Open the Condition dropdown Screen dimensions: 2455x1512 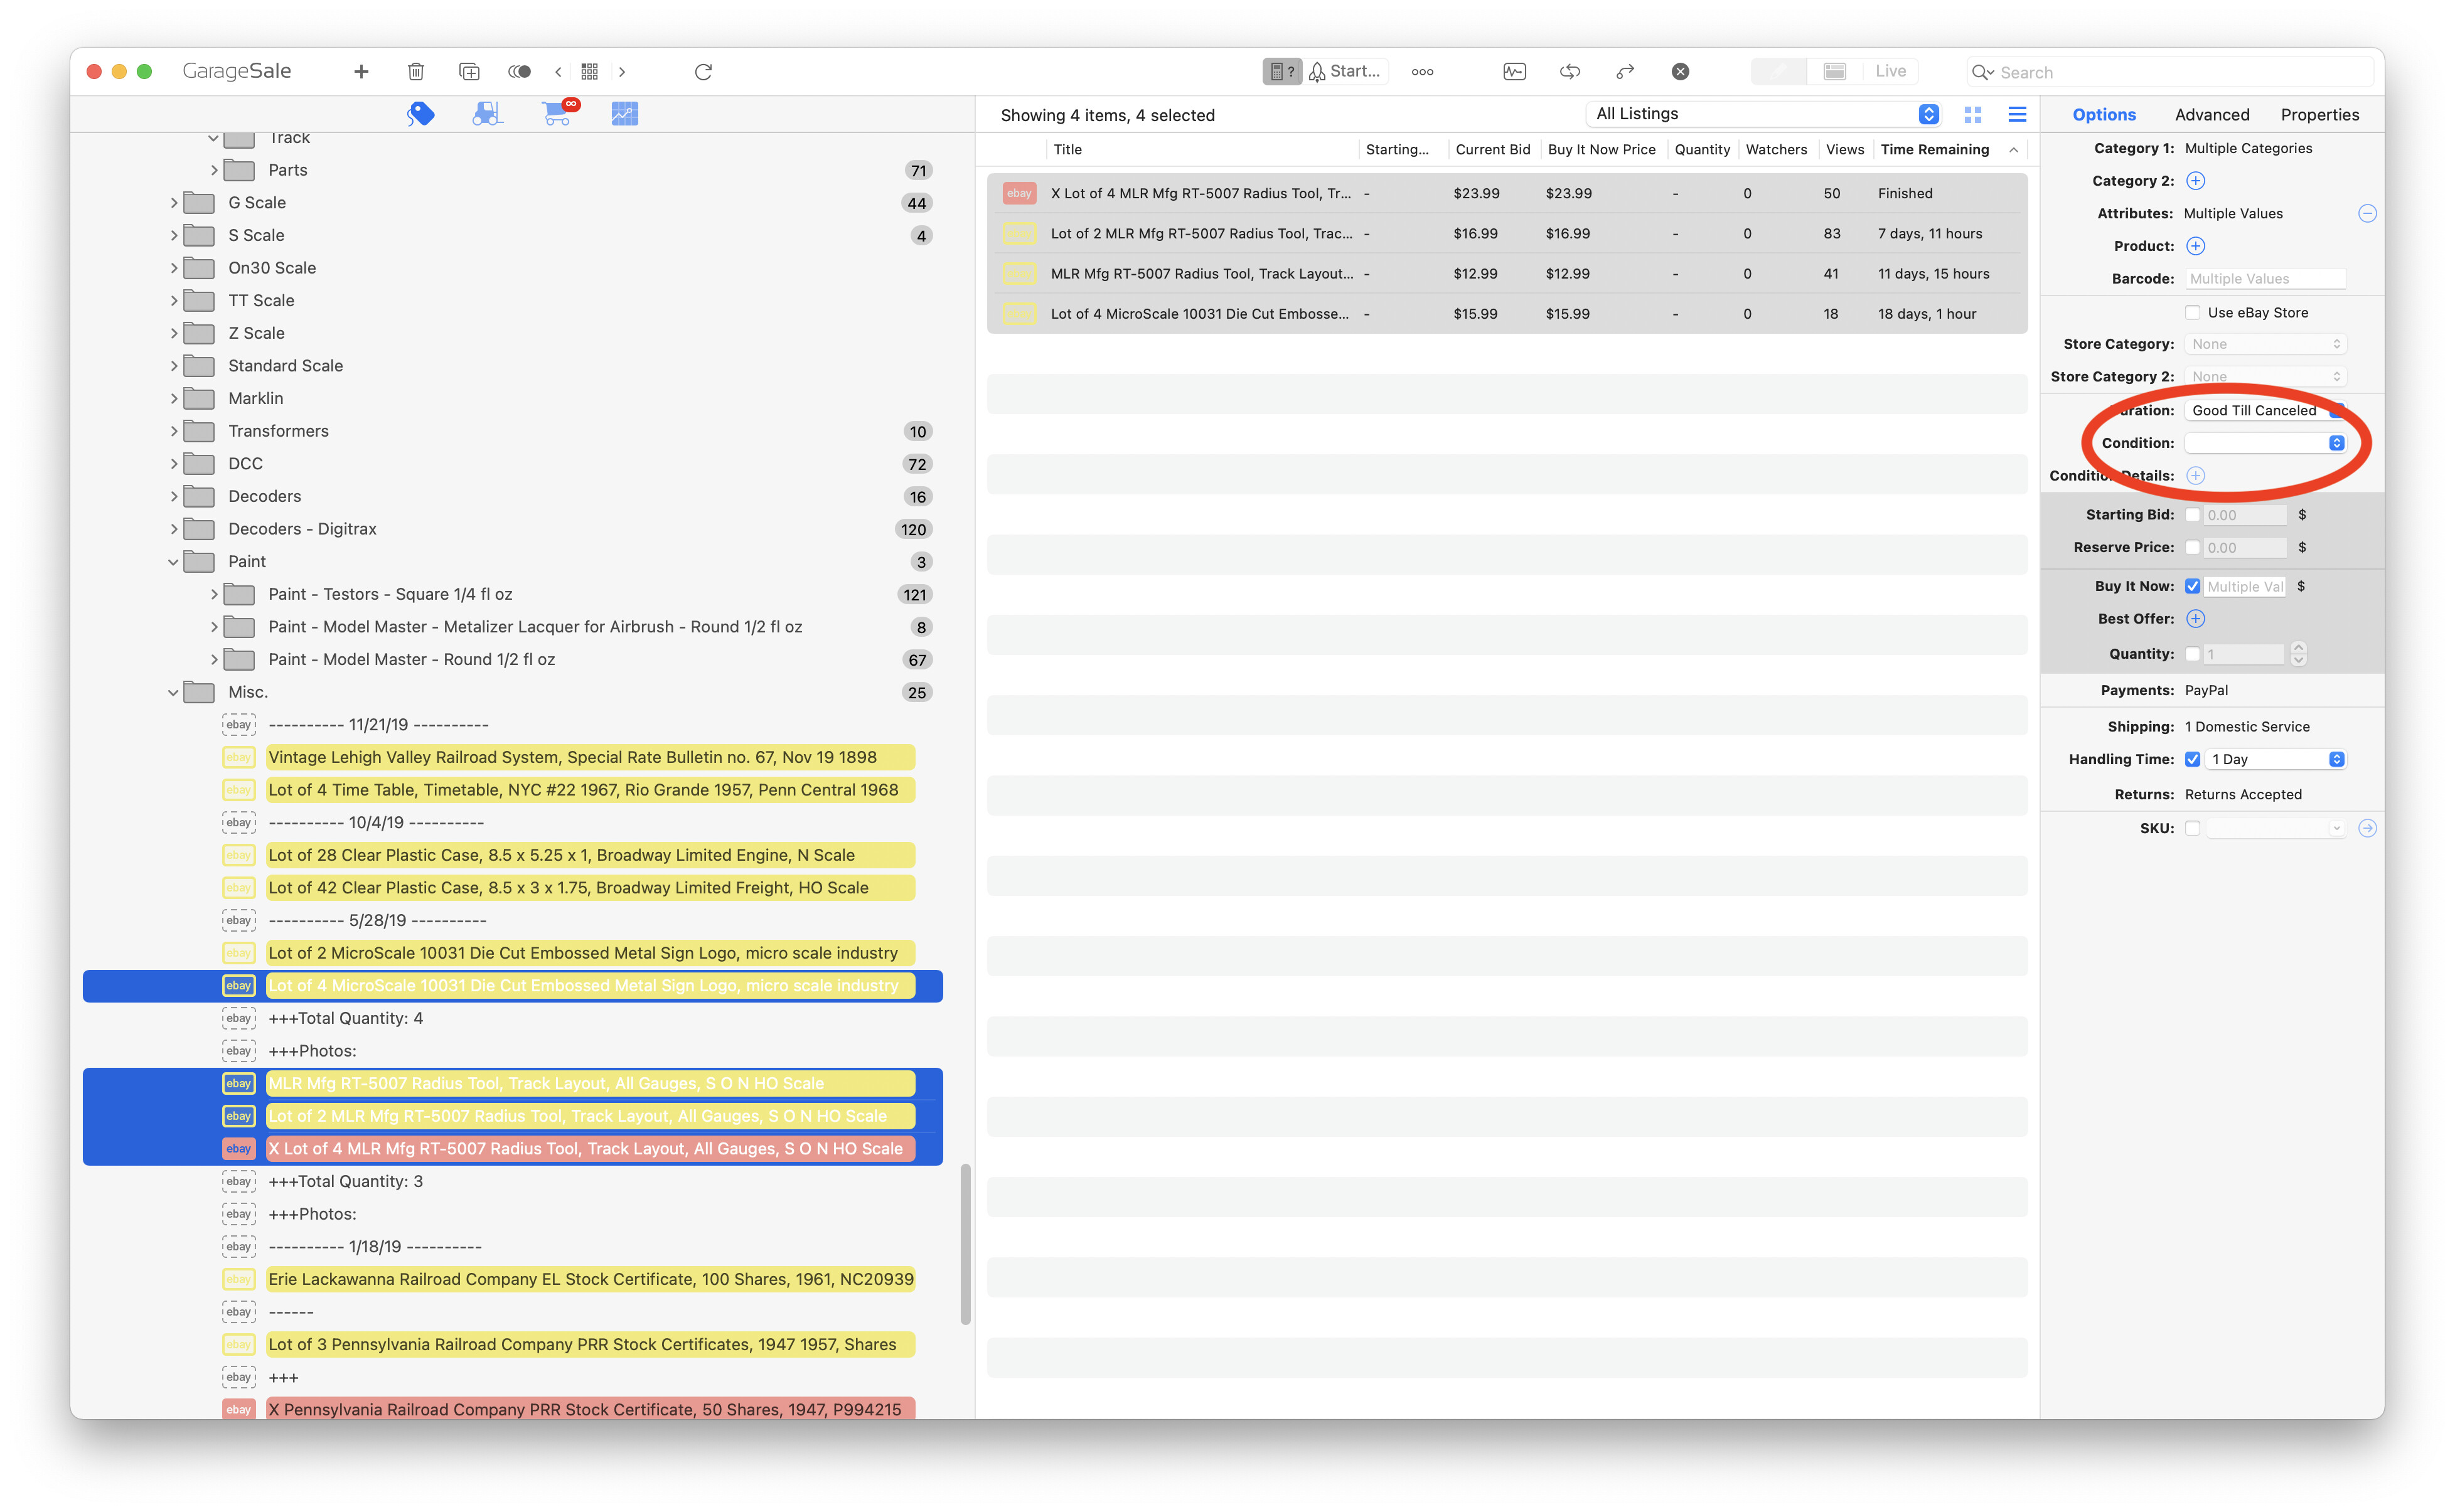coord(2264,443)
